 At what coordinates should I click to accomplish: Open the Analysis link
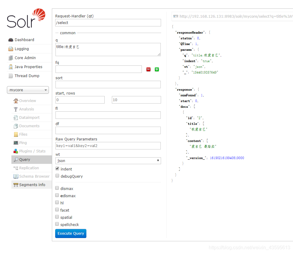(x=26, y=109)
